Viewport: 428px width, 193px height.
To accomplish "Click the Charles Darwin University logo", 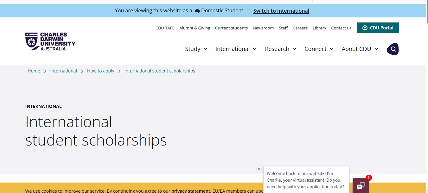I will 50,41.
